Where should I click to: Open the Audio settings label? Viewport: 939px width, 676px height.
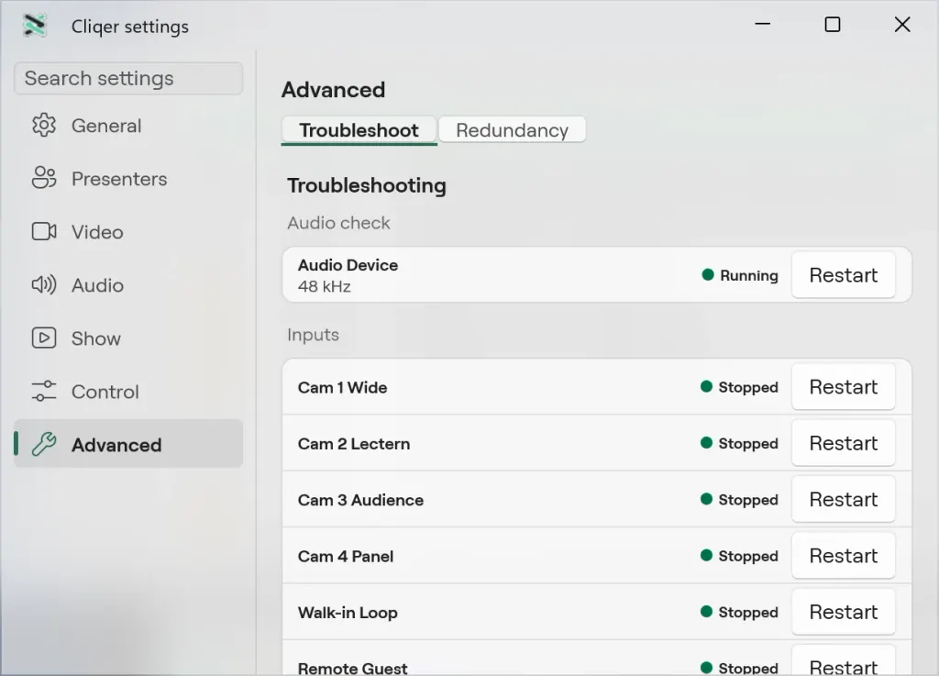97,285
